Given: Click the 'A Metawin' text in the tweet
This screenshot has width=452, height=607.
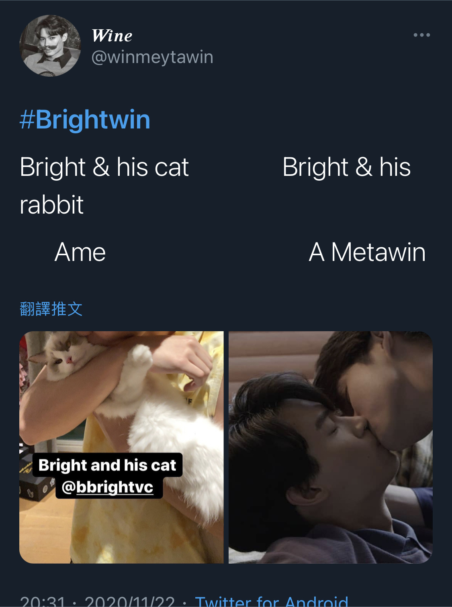Looking at the screenshot, I should 367,252.
